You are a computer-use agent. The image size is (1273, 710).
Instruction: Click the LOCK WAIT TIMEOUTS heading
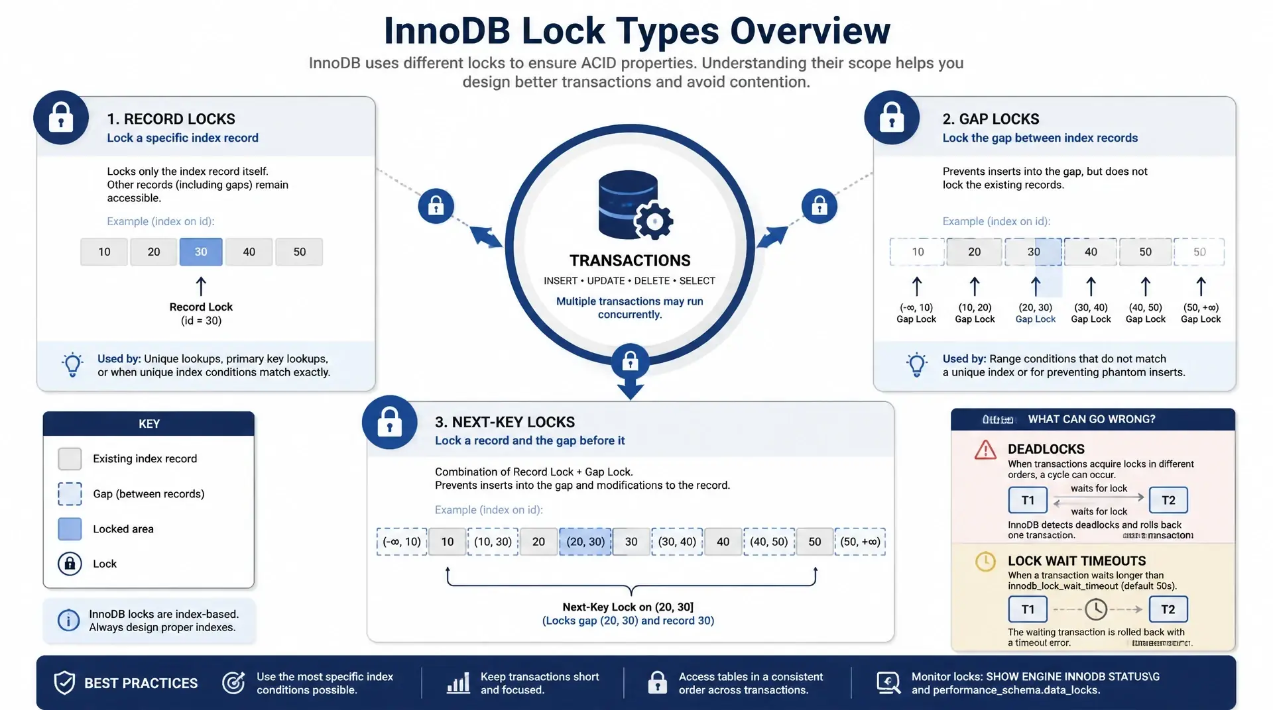[x=1077, y=561]
